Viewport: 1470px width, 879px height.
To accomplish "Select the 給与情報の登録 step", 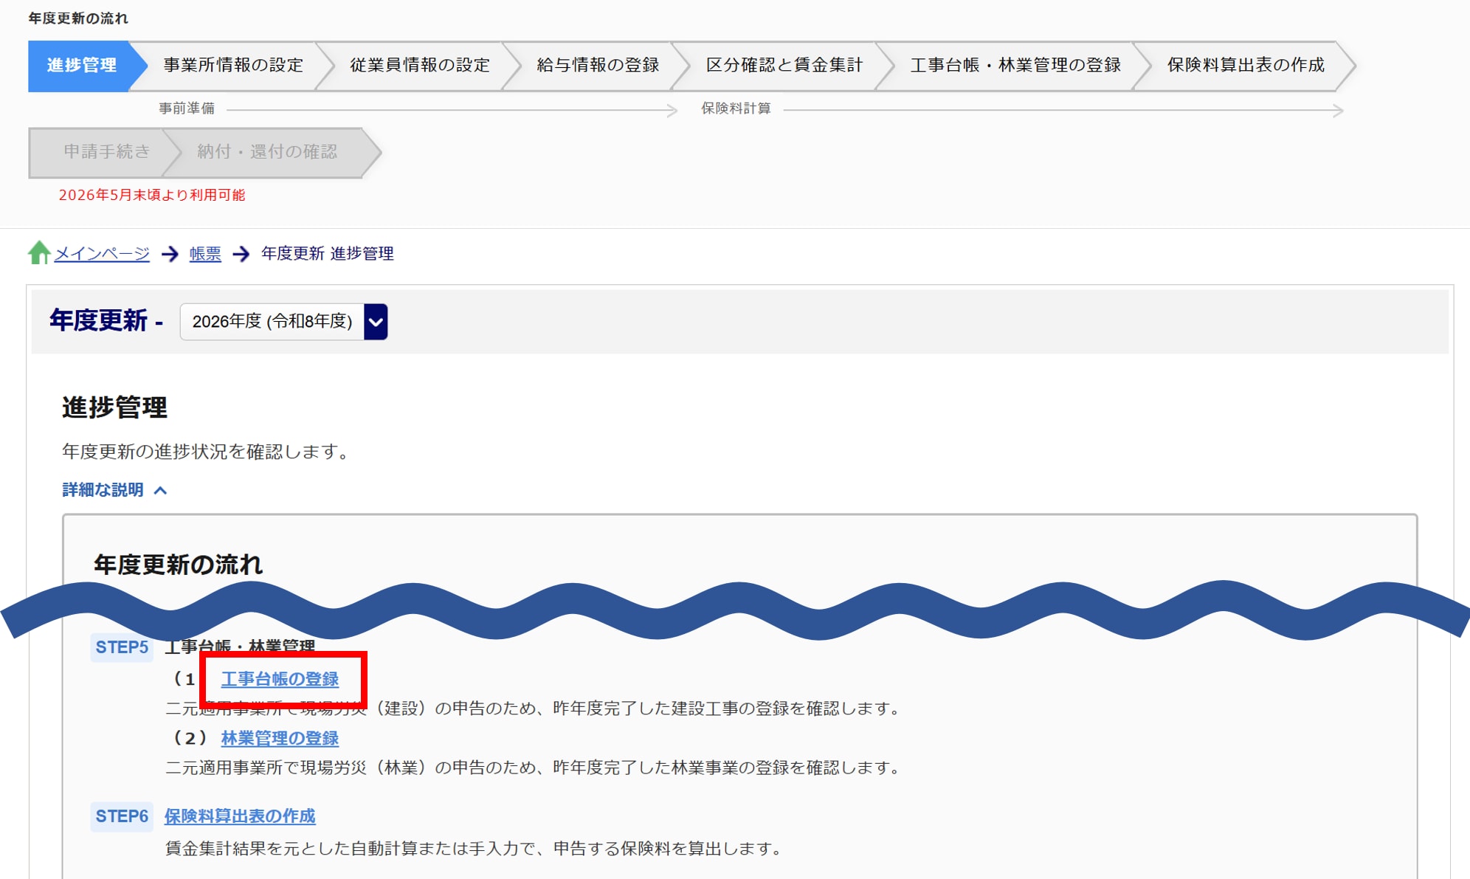I will tap(598, 66).
